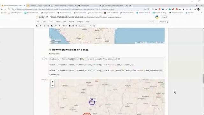Click the OpenStreetMap attribution link
The height and width of the screenshot is (115, 204).
[151, 43]
